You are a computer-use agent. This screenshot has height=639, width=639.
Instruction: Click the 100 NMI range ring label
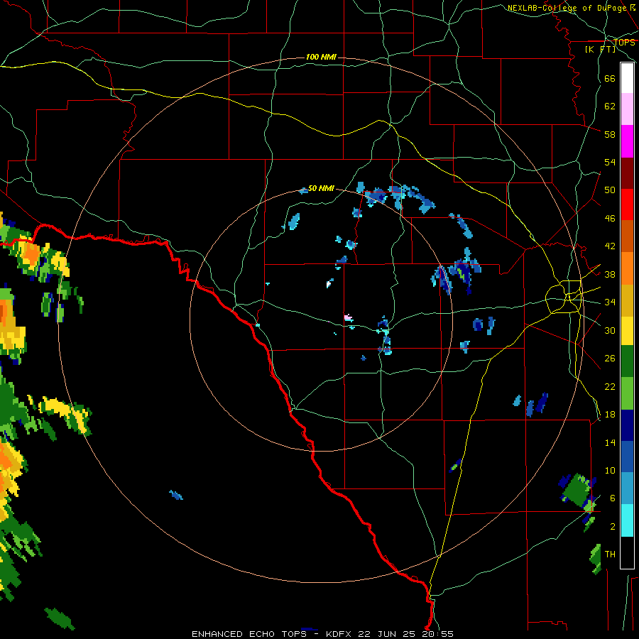(x=321, y=57)
